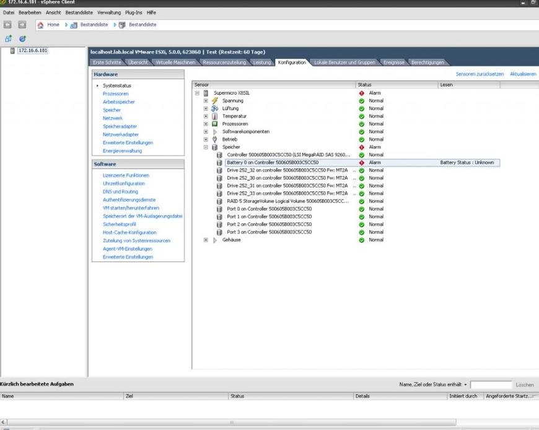Click the Lüftung fan icon

pos(215,108)
